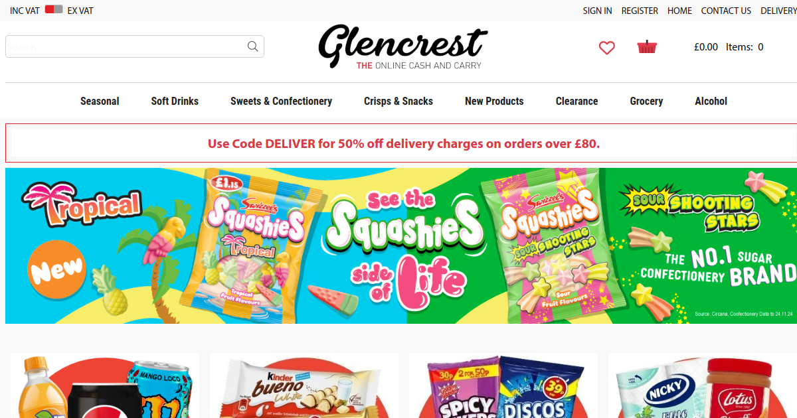Image resolution: width=797 pixels, height=418 pixels.
Task: Open the Seasonal menu
Action: (100, 101)
